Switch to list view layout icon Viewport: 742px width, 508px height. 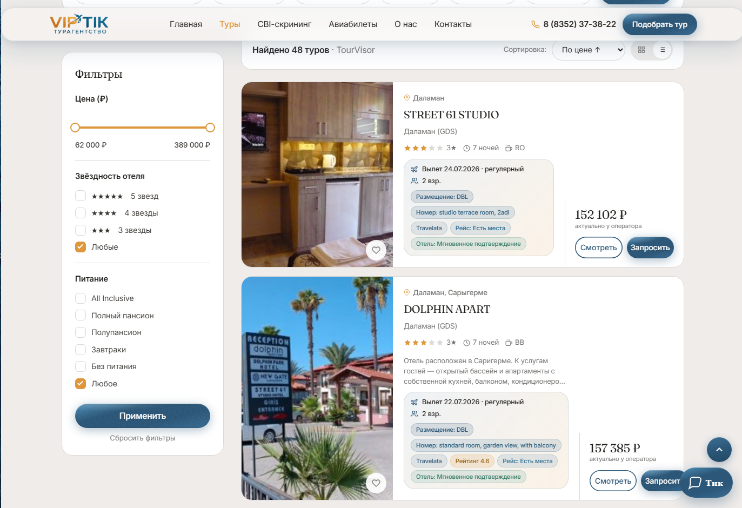pos(663,50)
